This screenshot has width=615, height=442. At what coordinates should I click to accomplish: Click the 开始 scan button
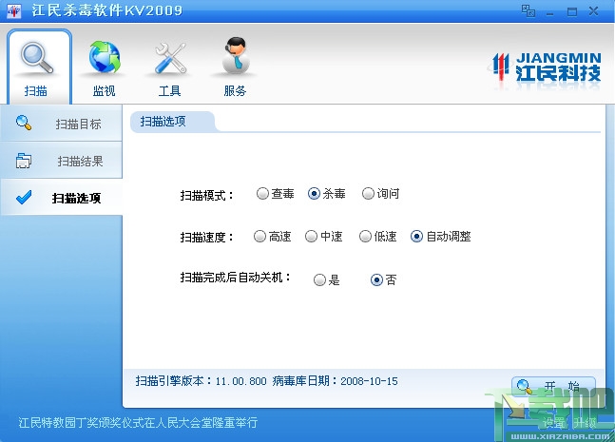pyautogui.click(x=553, y=386)
